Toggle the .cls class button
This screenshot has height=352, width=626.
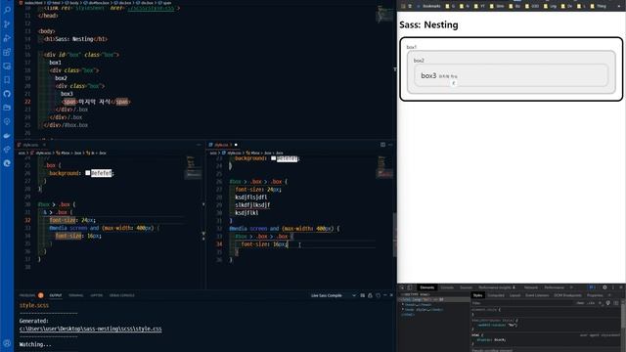[591, 303]
